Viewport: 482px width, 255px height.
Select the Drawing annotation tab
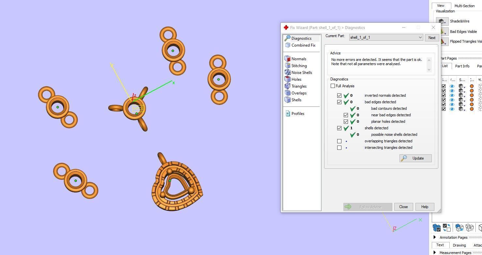[459, 245]
